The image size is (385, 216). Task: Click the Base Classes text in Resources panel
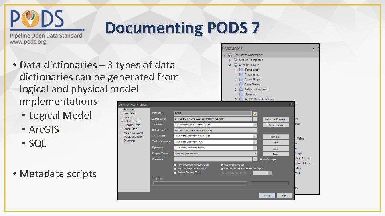303,158
